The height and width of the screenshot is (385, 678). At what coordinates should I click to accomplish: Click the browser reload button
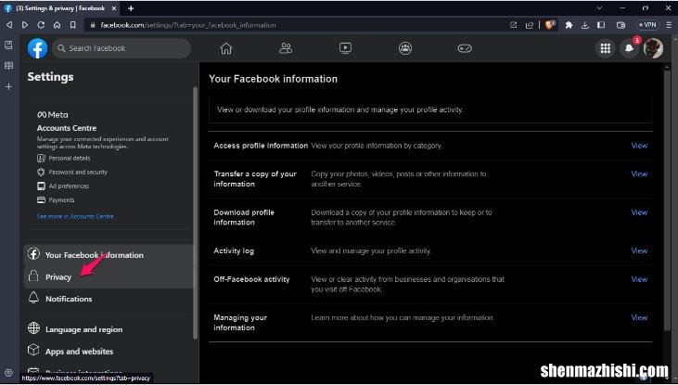(x=41, y=25)
